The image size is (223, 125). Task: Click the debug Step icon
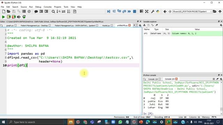click(x=114, y=11)
